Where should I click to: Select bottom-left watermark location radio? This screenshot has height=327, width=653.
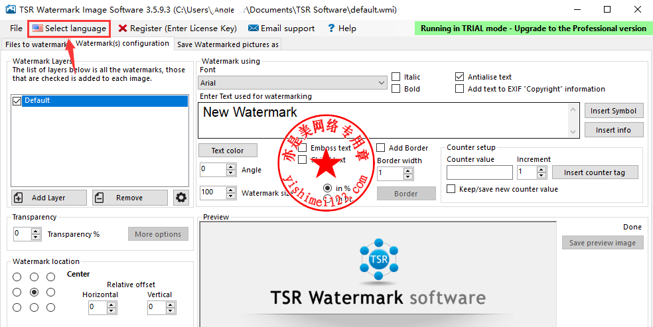click(x=17, y=308)
